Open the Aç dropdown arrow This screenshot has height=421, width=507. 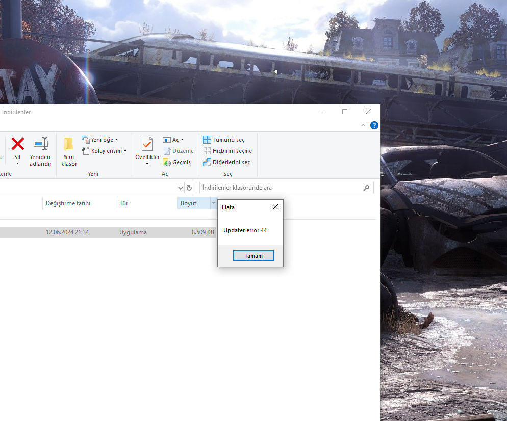[183, 140]
